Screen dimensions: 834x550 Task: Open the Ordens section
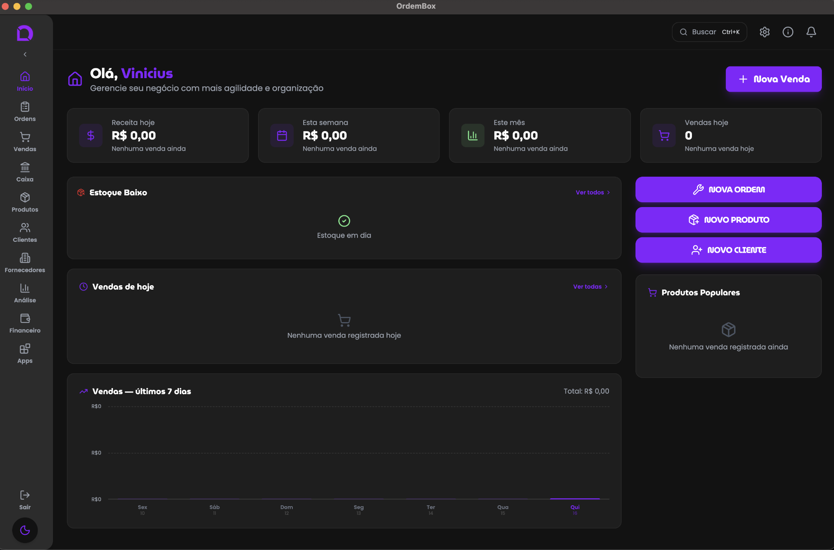coord(25,112)
